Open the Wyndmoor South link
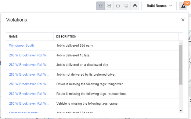Image resolution: width=191 pixels, height=119 pixels. (22, 45)
